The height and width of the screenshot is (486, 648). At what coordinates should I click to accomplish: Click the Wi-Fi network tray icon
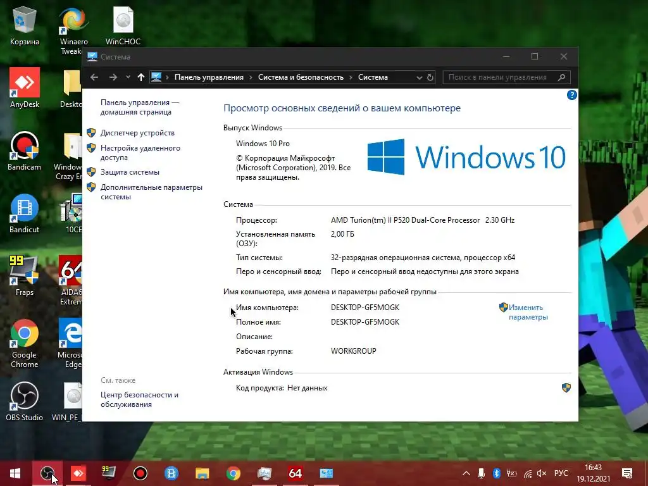(x=528, y=473)
